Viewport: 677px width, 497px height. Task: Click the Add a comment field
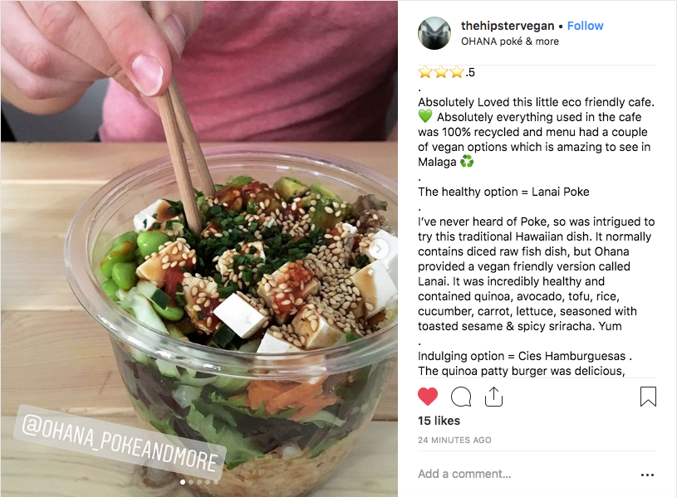point(527,474)
